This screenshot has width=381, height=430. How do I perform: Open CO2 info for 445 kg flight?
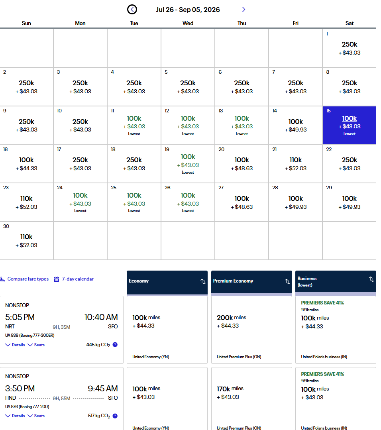click(115, 345)
